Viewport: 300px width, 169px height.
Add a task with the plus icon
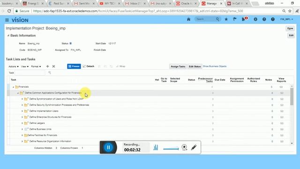47,66
